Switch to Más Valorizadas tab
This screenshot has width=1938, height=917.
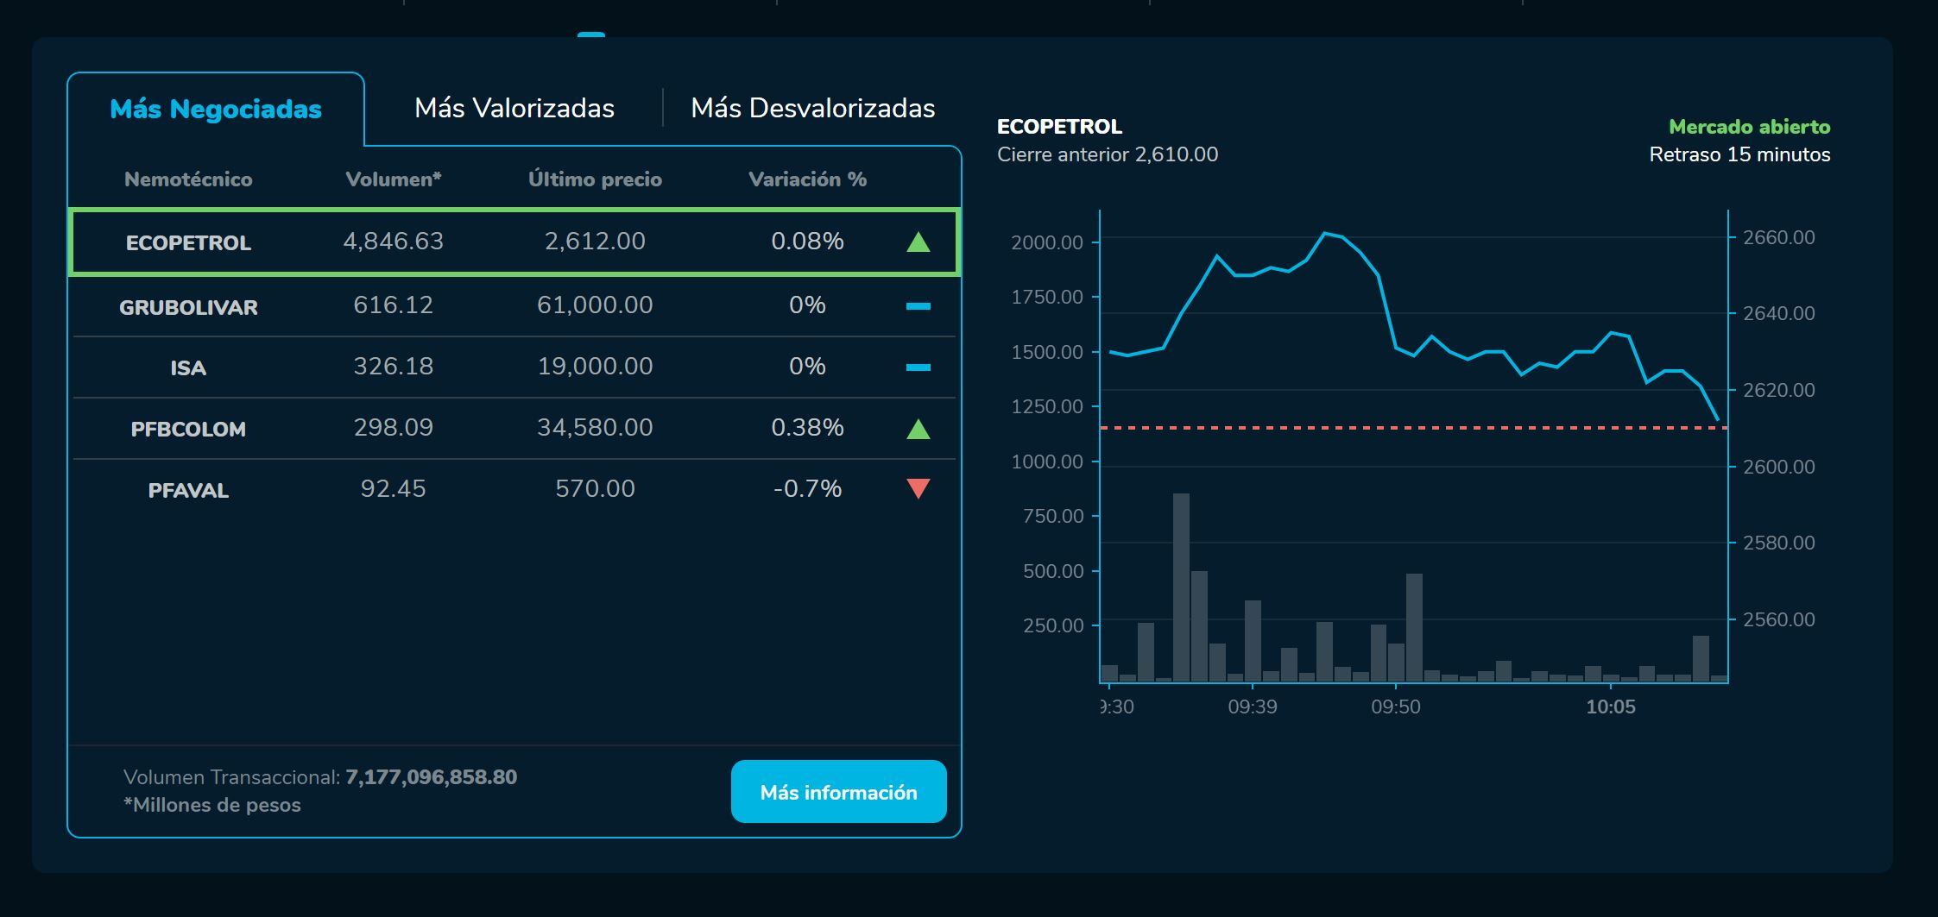[514, 109]
